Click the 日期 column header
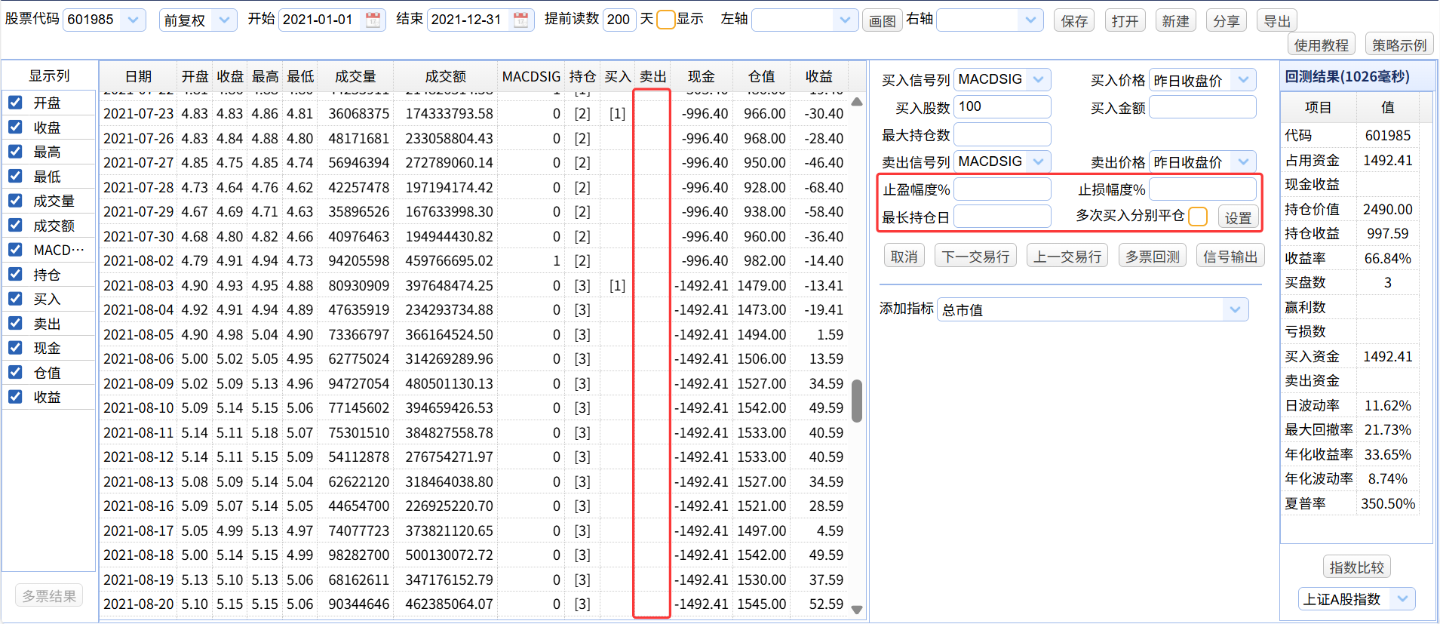The image size is (1440, 624). pos(138,76)
